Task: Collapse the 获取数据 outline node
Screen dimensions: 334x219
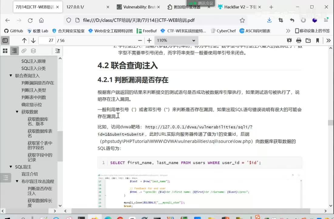Action: 17,112
